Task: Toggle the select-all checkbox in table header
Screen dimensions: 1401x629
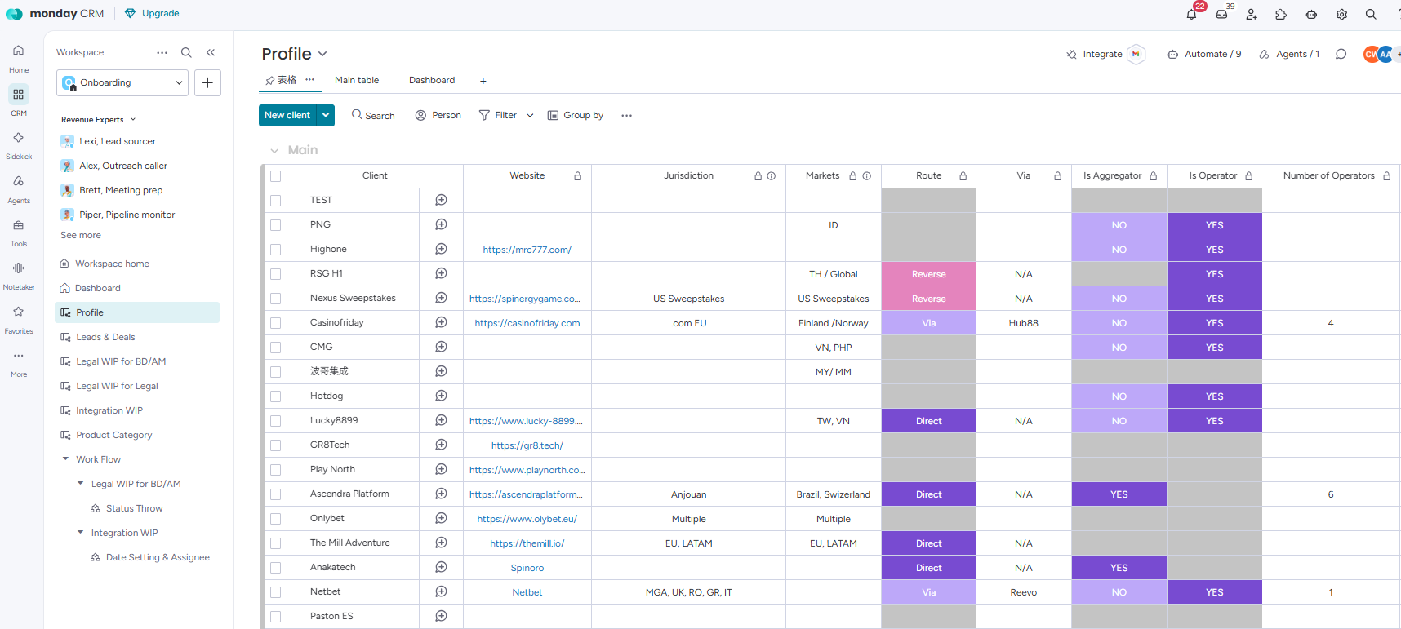Action: [x=275, y=175]
